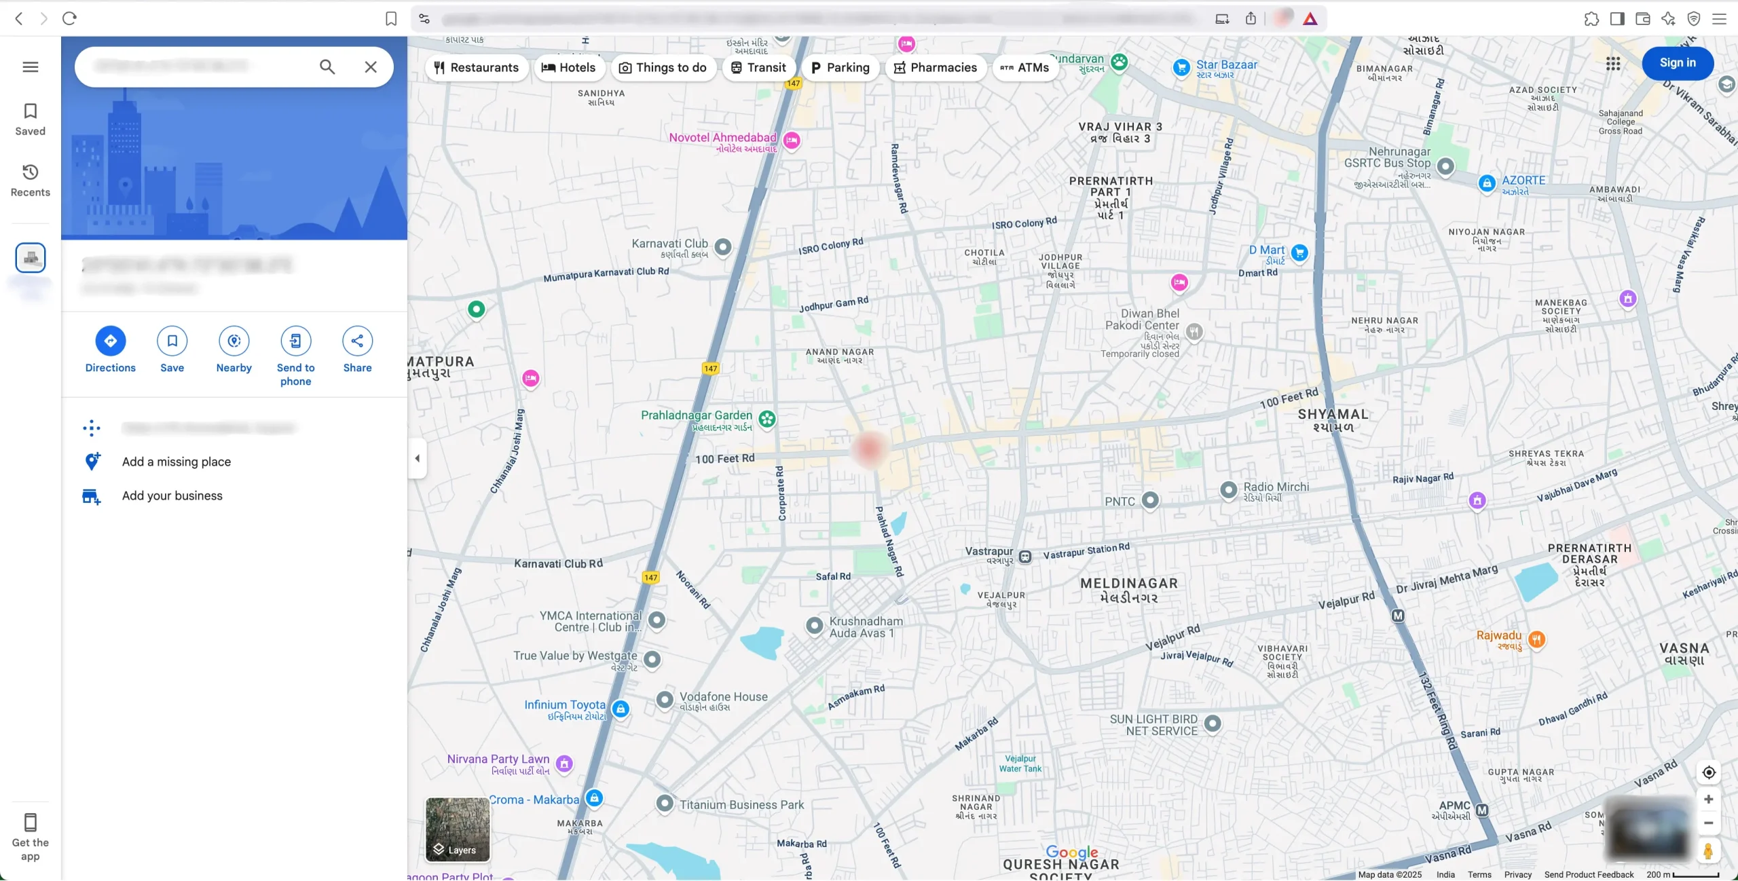Click the Get the app phone icon

tap(30, 823)
